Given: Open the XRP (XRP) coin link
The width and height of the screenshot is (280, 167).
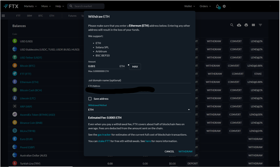Looking at the screenshot, I should [26, 107].
